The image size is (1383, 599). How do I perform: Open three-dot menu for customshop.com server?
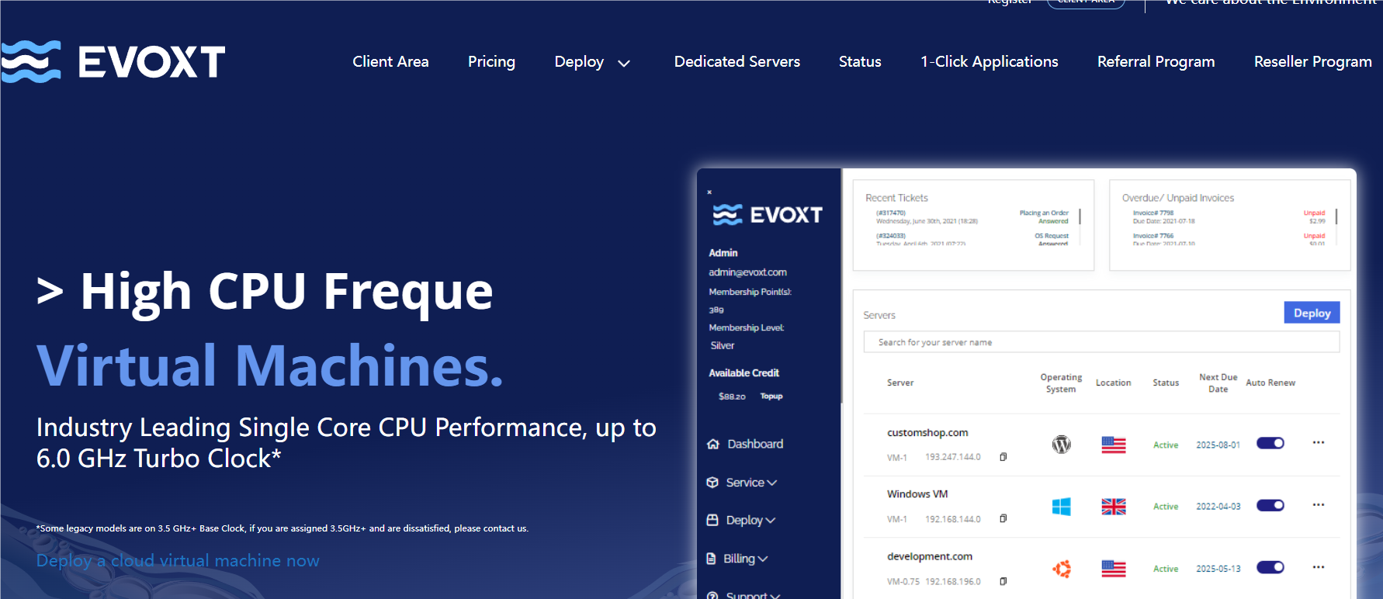(1318, 442)
